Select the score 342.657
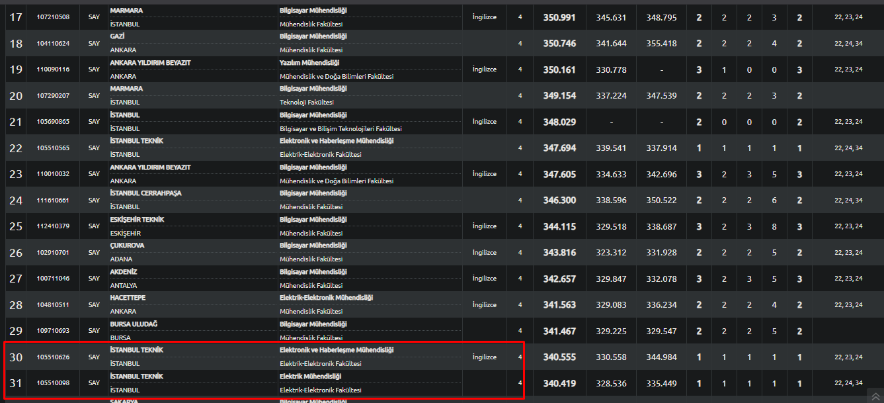Image resolution: width=884 pixels, height=403 pixels. click(x=559, y=279)
